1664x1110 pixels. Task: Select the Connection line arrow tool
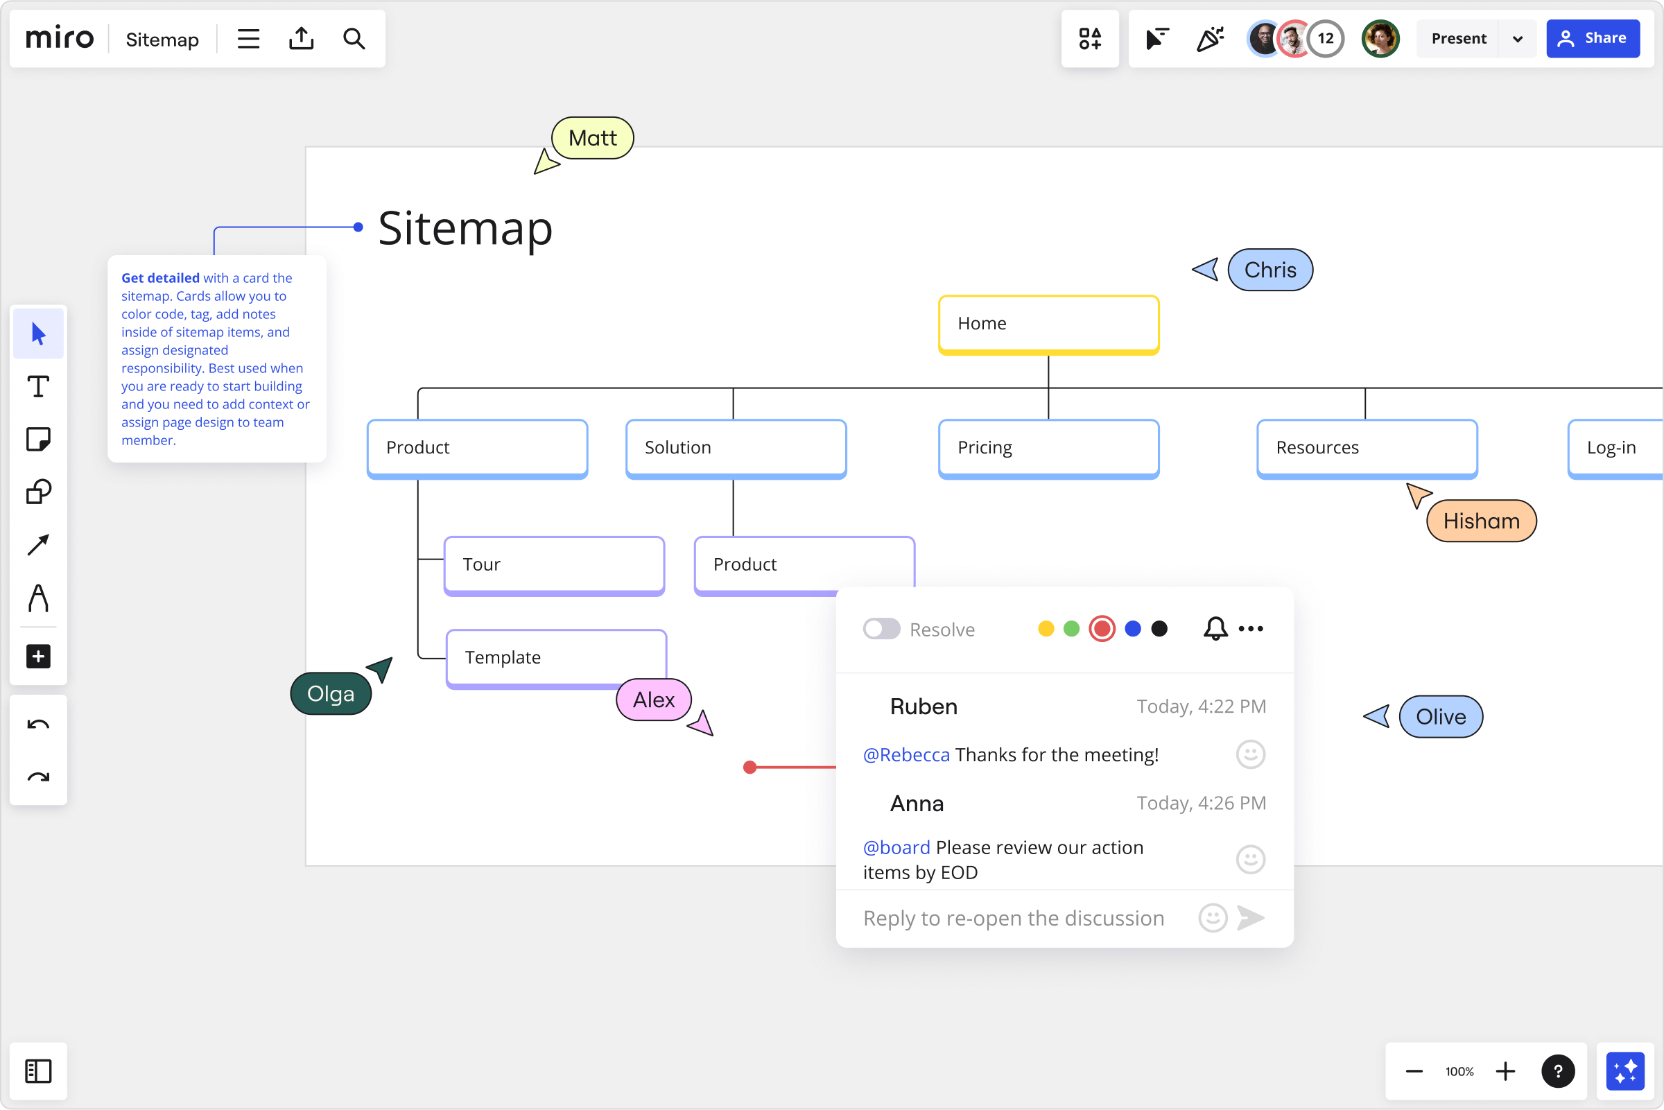click(38, 544)
